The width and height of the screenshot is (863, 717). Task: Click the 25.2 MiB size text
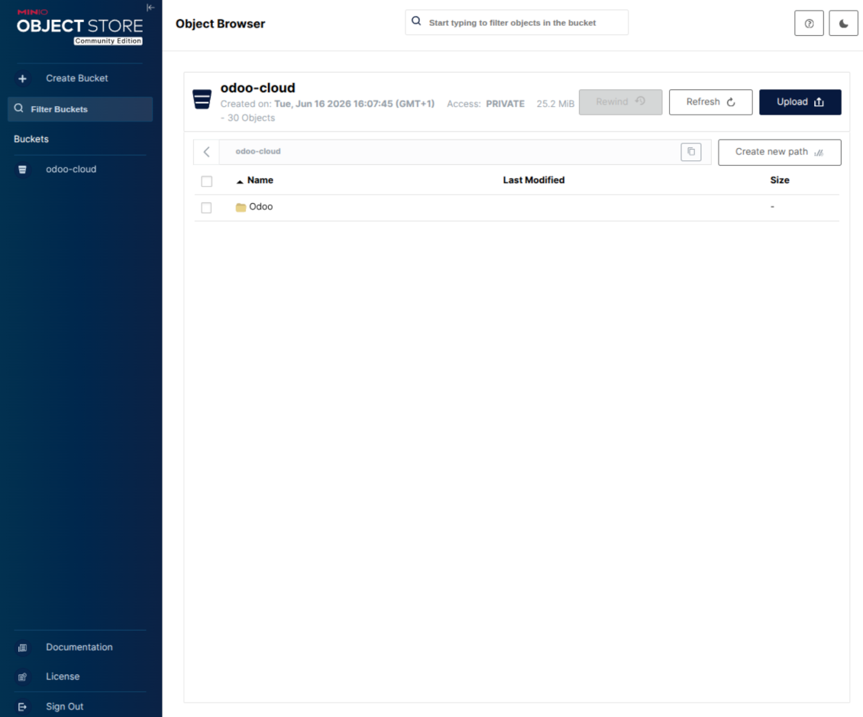coord(555,103)
